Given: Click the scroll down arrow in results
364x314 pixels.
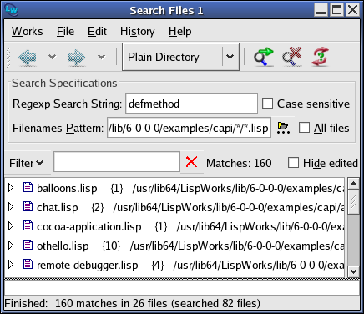Looking at the screenshot, I should pyautogui.click(x=353, y=271).
